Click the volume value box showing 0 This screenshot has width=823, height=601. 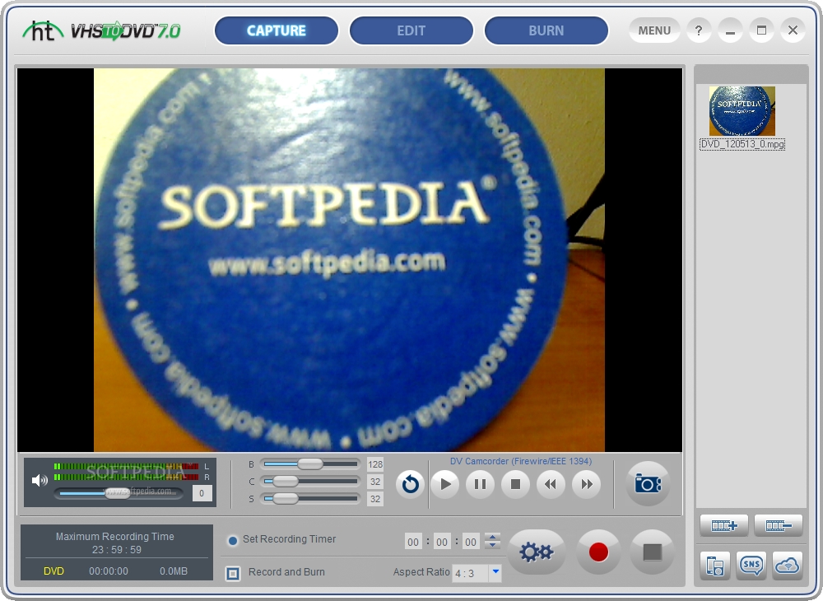[202, 493]
